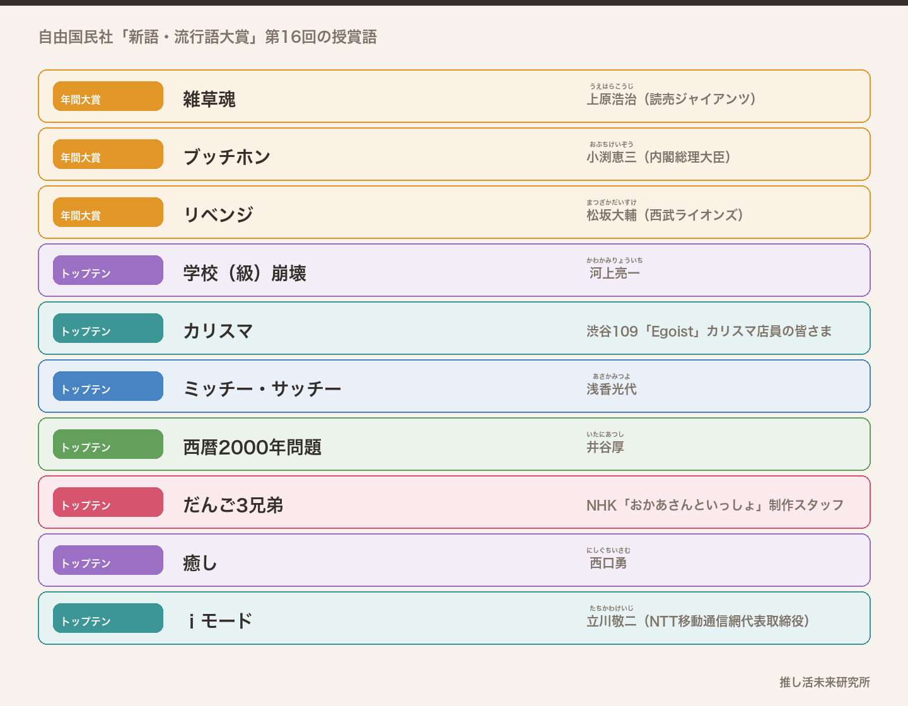Viewport: 908px width, 706px height.
Task: Click the トップテン badge beside 癒し
Action: 108,560
